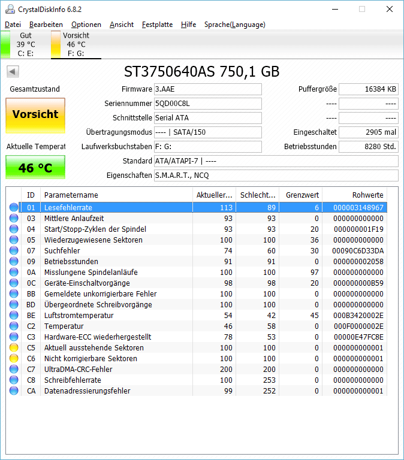Screen dimensions: 404x460
Task: Select the Suchfehler parameter name
Action: click(62, 251)
